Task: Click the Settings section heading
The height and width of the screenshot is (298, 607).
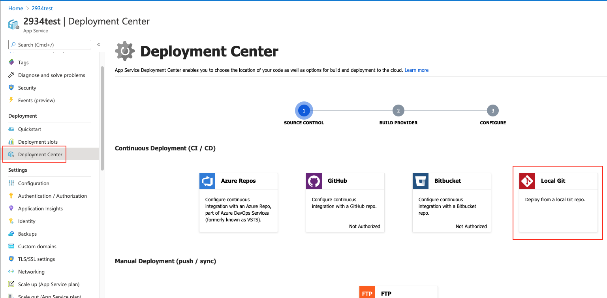Action: click(18, 170)
